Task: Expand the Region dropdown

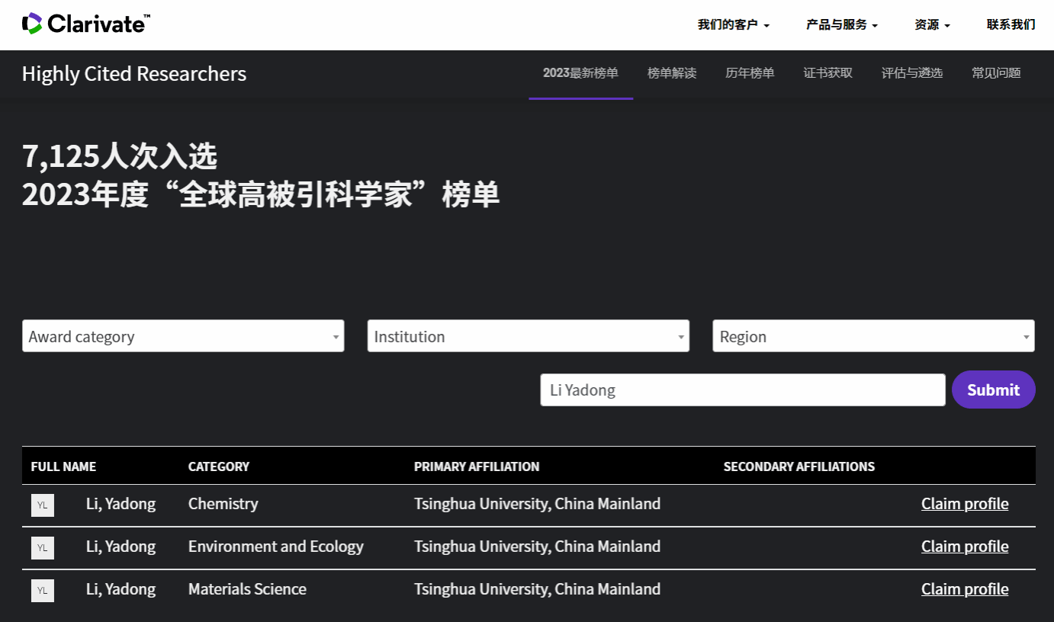Action: pyautogui.click(x=873, y=336)
